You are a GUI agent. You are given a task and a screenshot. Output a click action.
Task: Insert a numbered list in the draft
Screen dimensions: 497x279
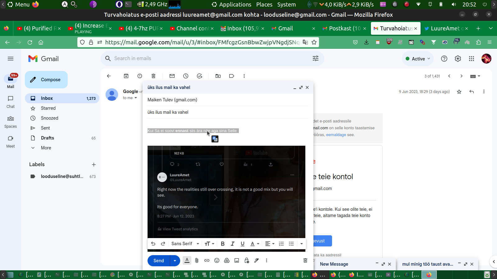[281, 244]
